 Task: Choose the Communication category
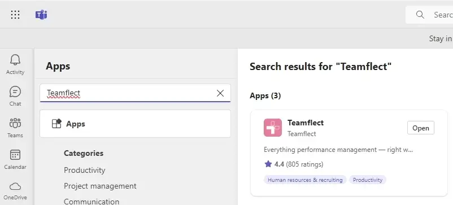(x=92, y=201)
